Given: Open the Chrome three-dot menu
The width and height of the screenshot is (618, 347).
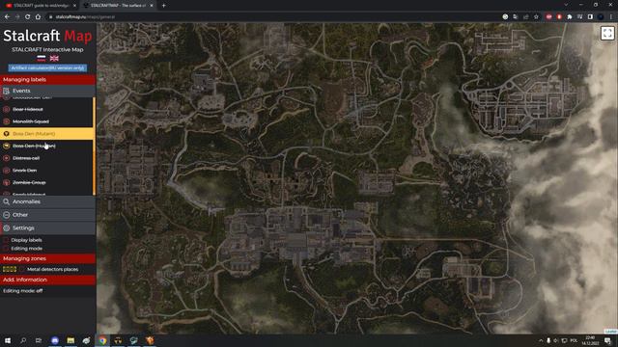Looking at the screenshot, I should [x=611, y=17].
